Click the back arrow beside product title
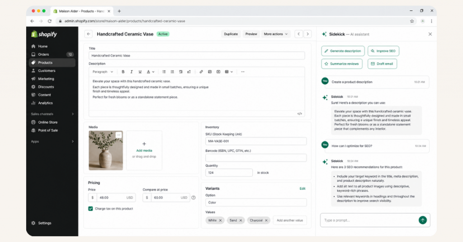The image size is (463, 242). point(89,34)
